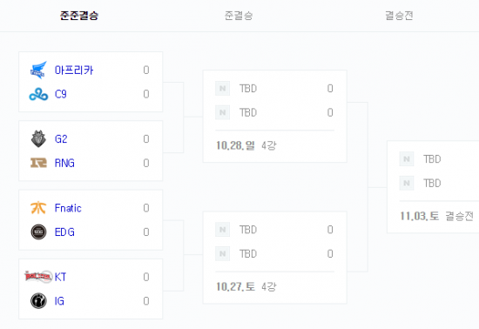Open the 10.27 토 semifinal match card

tap(275, 258)
